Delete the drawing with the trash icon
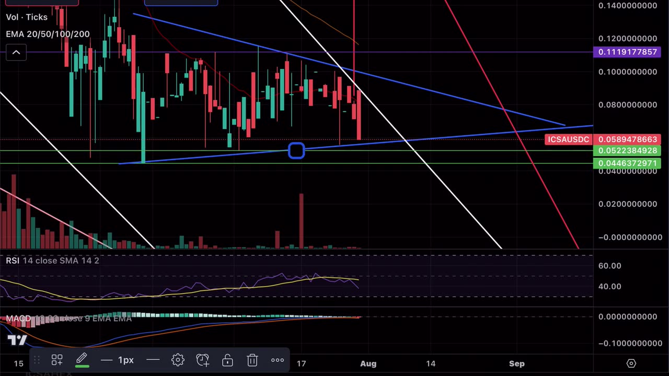The height and width of the screenshot is (376, 669). (x=252, y=360)
